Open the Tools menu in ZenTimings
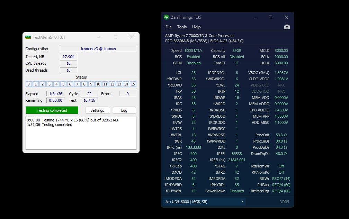The width and height of the screenshot is (349, 219). [x=182, y=27]
